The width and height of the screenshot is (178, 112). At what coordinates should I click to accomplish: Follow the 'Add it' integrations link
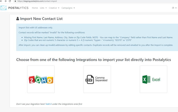click(x=49, y=104)
